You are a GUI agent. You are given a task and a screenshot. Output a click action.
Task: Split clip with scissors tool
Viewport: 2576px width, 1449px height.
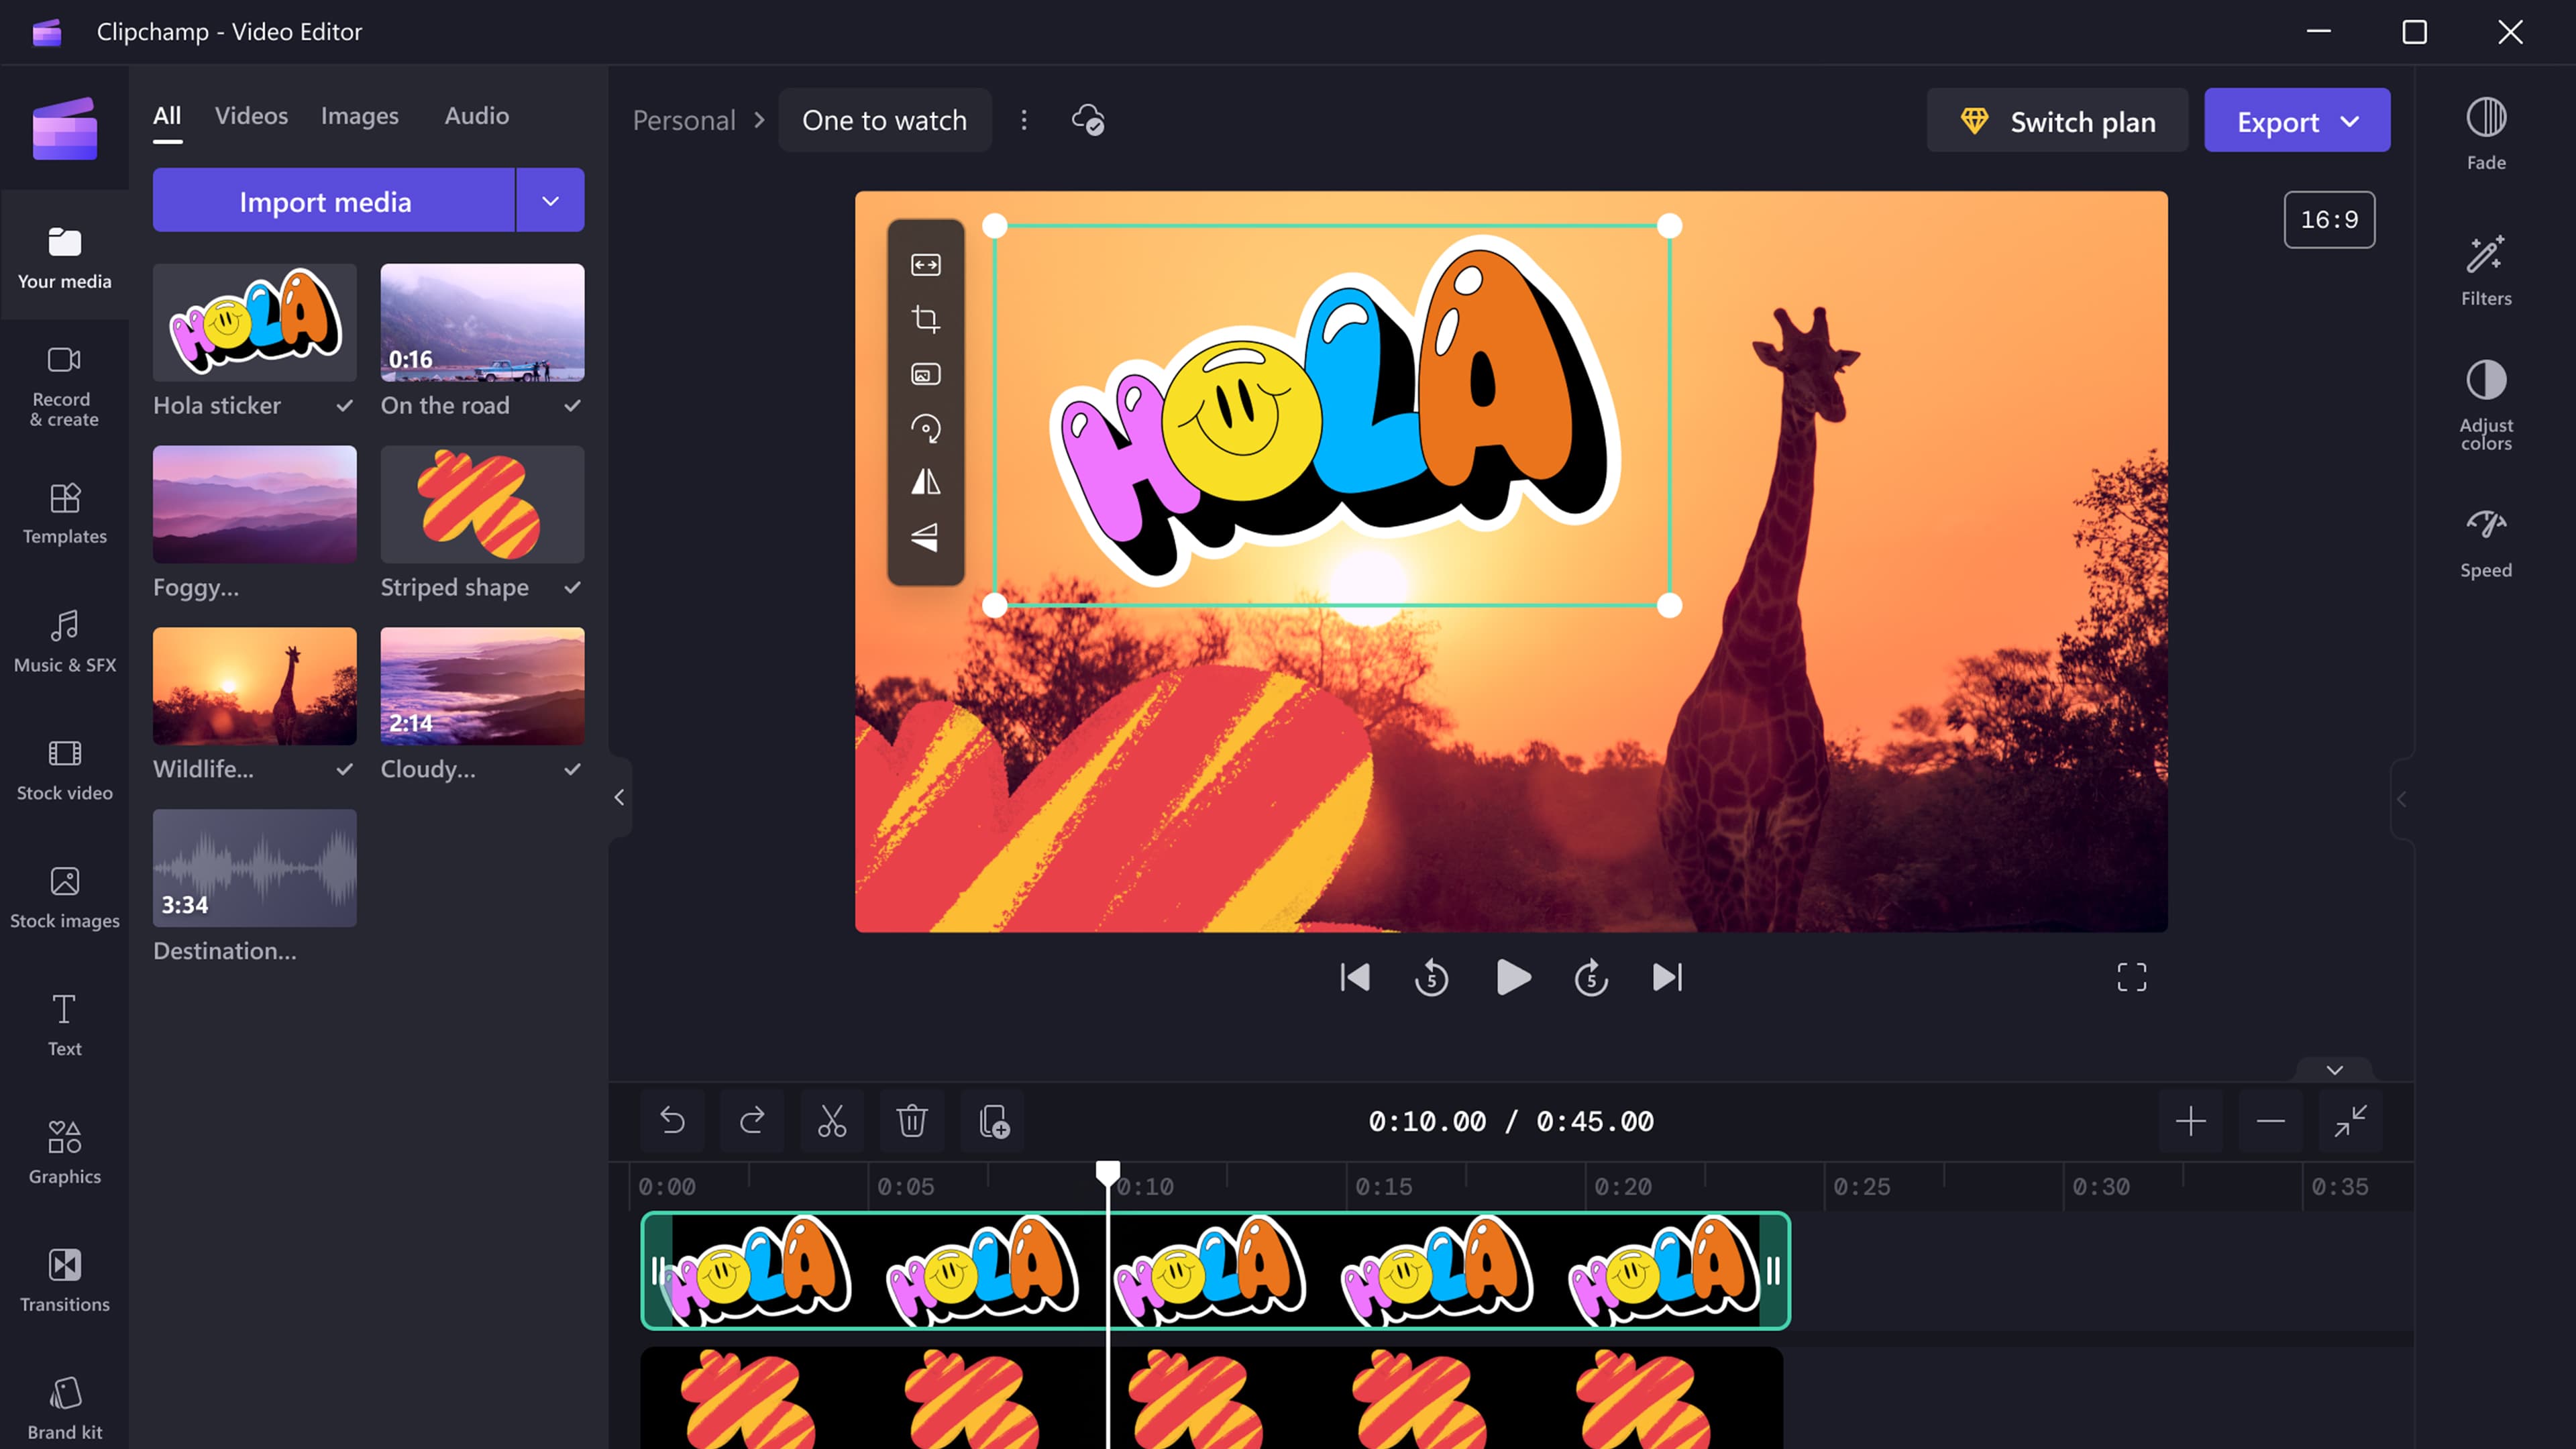tap(832, 1121)
